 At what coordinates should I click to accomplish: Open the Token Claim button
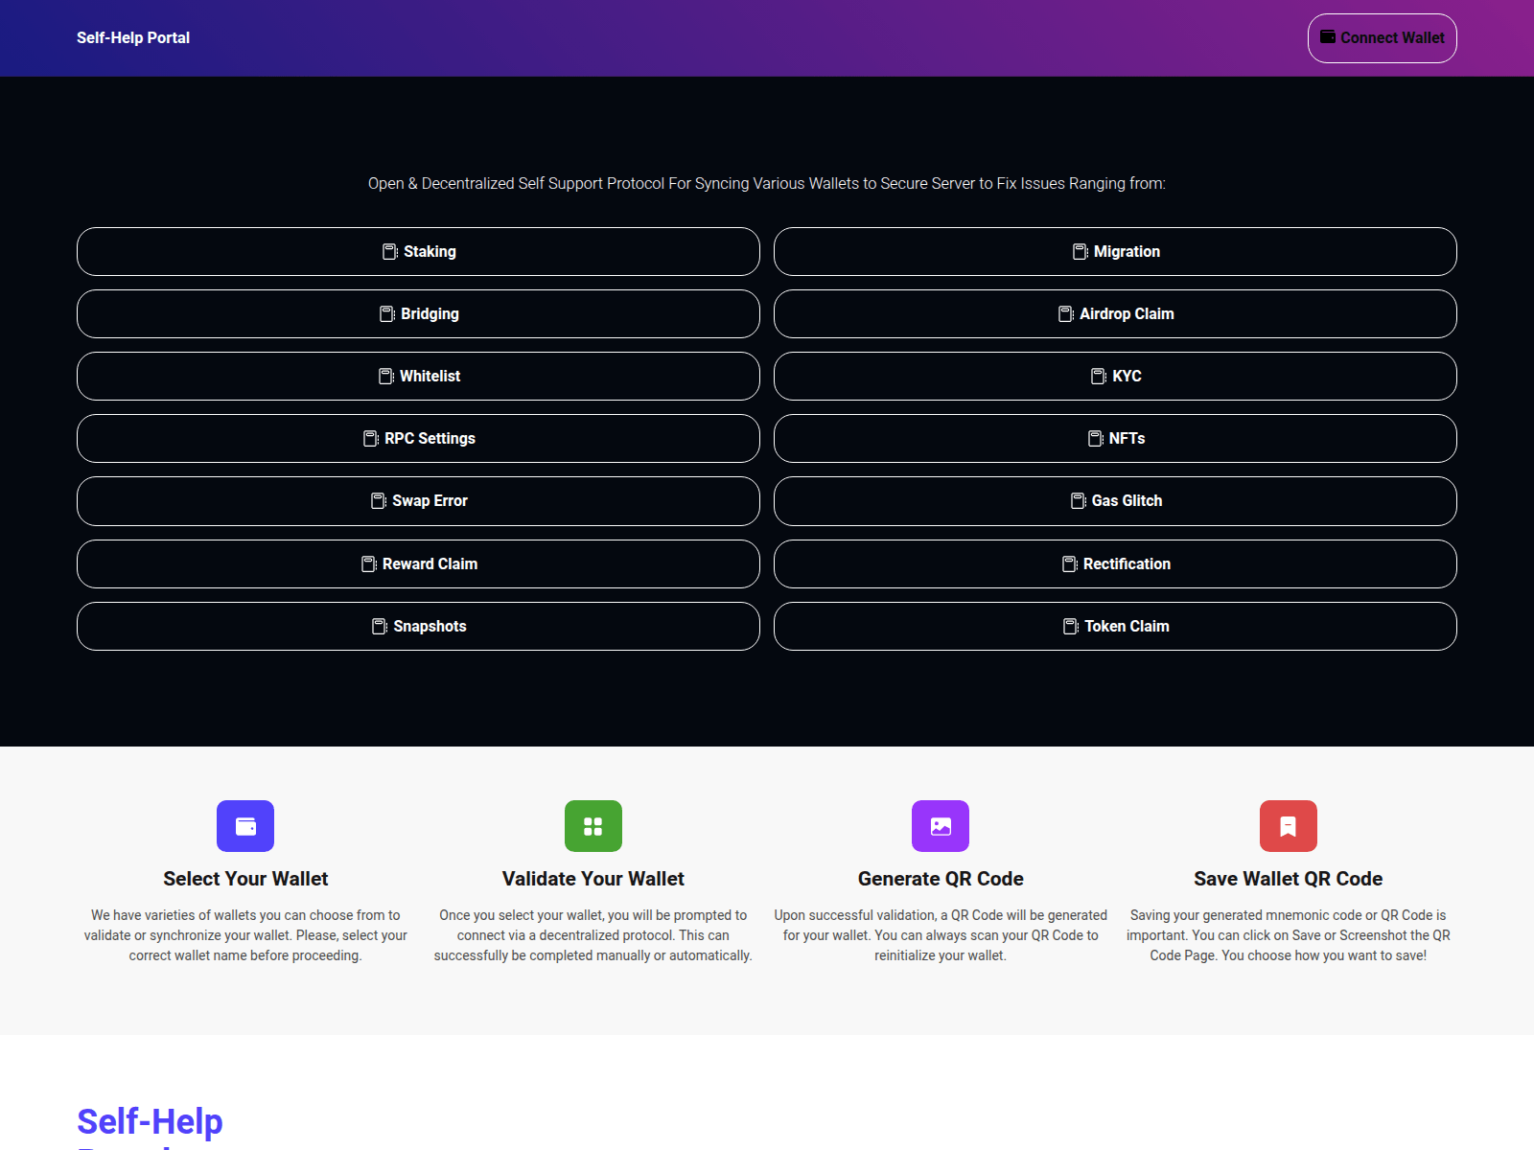point(1115,627)
